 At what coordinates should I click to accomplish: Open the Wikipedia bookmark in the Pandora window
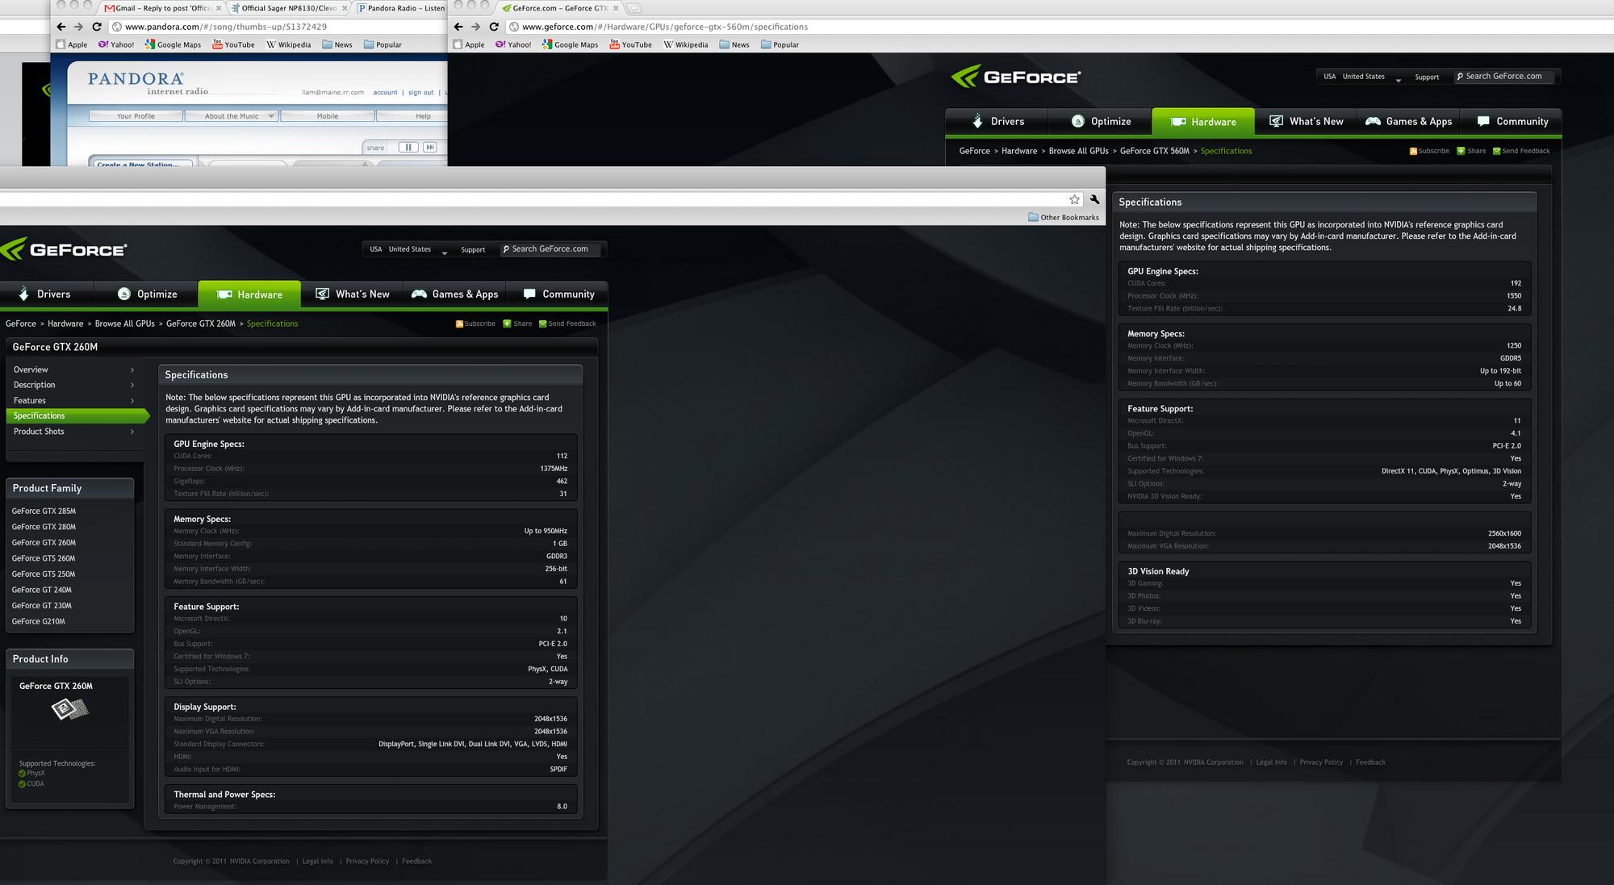[x=288, y=44]
